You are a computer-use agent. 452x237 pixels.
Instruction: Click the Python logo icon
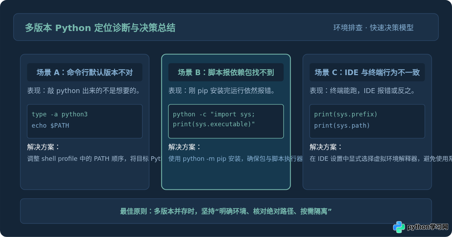click(x=399, y=227)
